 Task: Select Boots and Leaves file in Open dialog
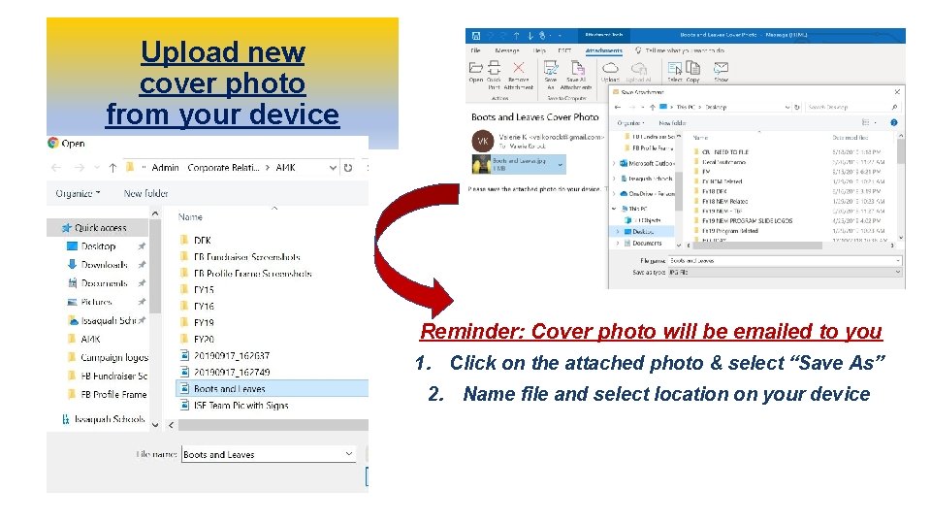click(x=272, y=388)
